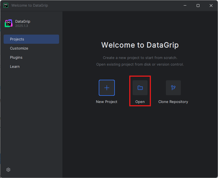Click the Clone Repository text label

[x=173, y=102]
